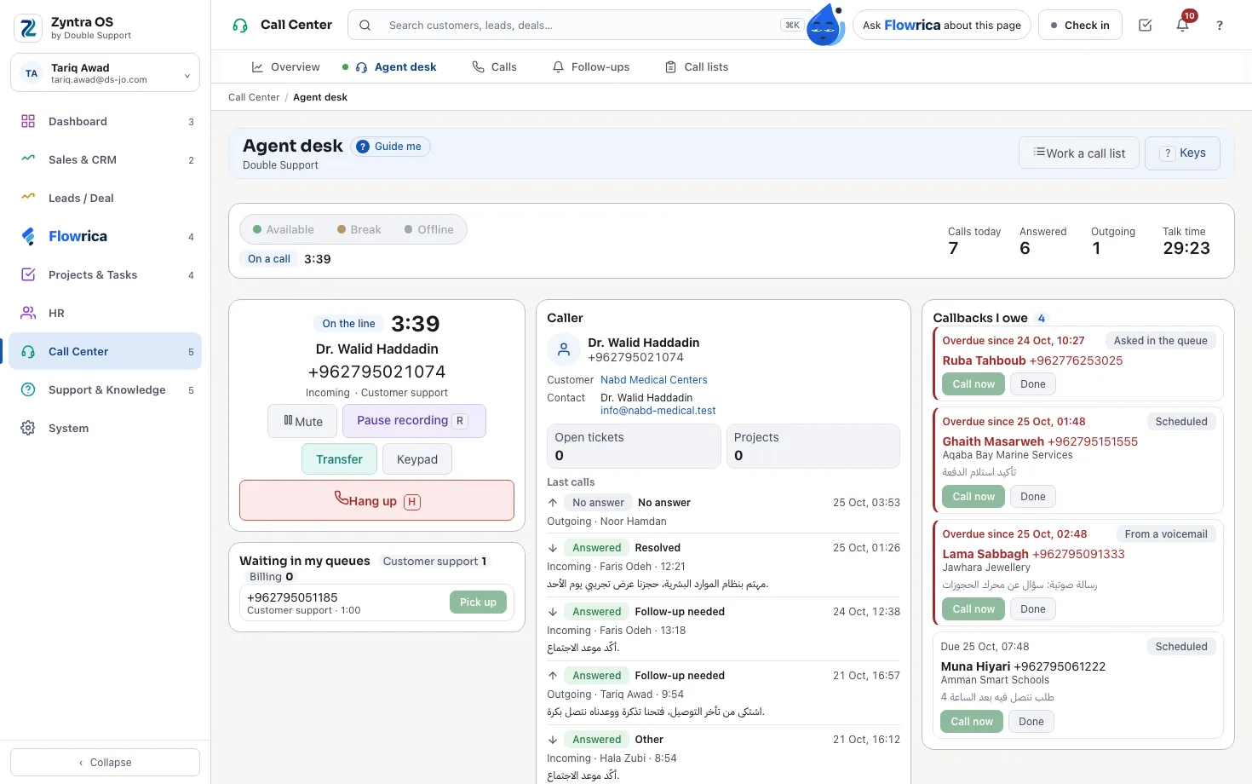Open the help question mark icon

click(1220, 26)
